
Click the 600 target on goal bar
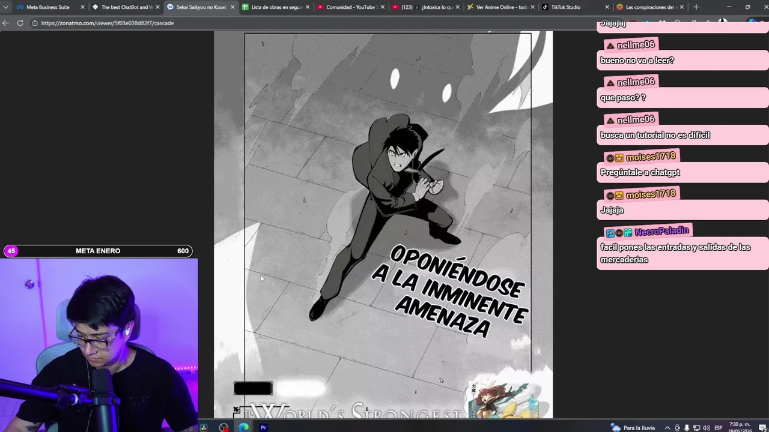pyautogui.click(x=183, y=251)
